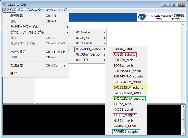Choose 開く to open a file
Viewport: 188px width, 138px height.
(36, 21)
